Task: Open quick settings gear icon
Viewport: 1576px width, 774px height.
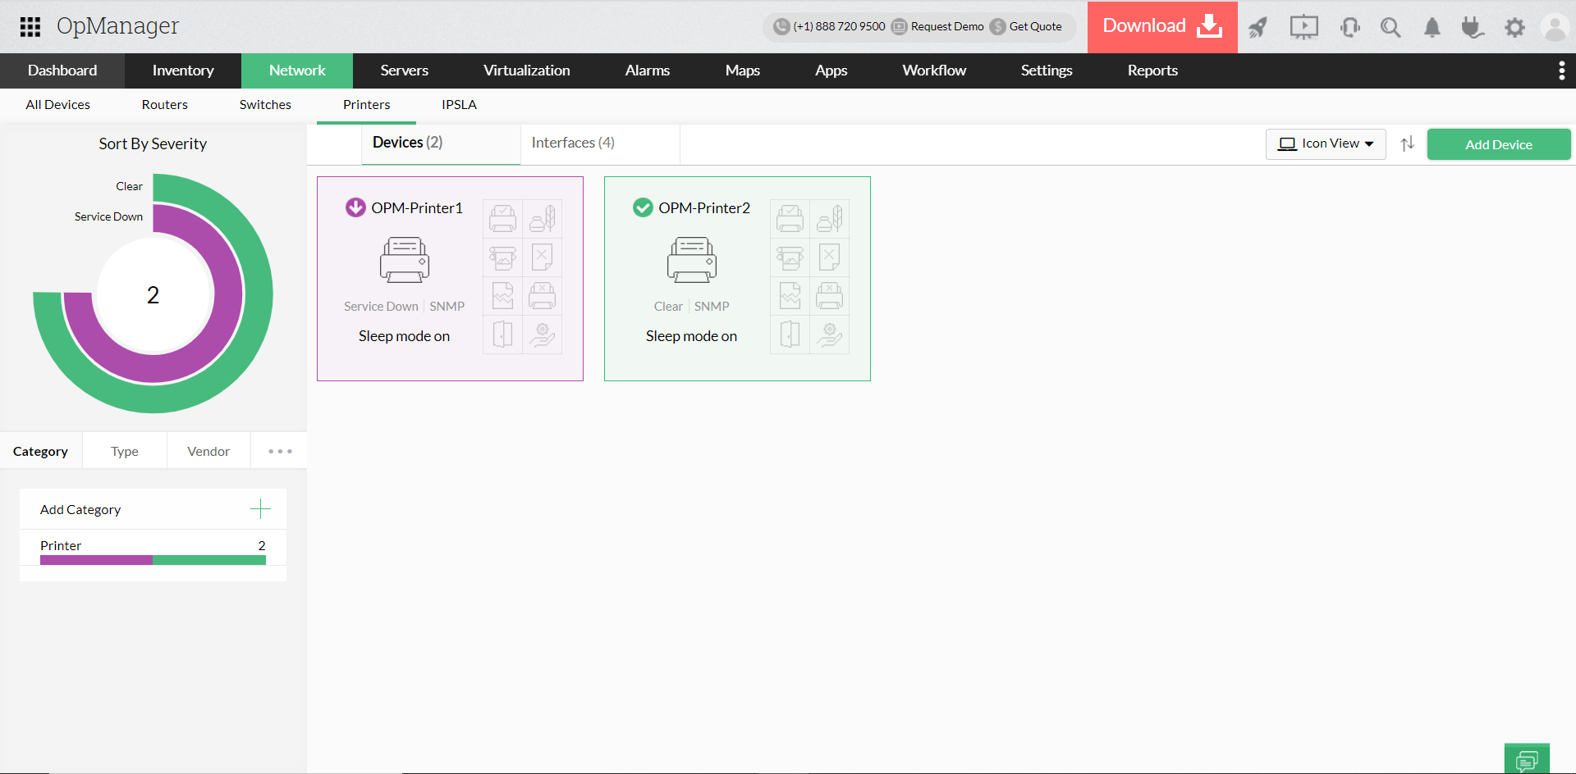Action: point(1514,28)
